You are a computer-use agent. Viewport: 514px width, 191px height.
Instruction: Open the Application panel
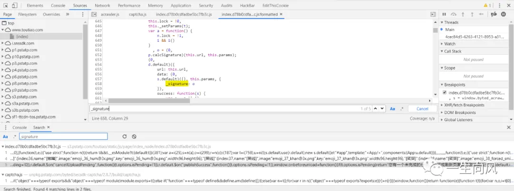click(x=181, y=6)
